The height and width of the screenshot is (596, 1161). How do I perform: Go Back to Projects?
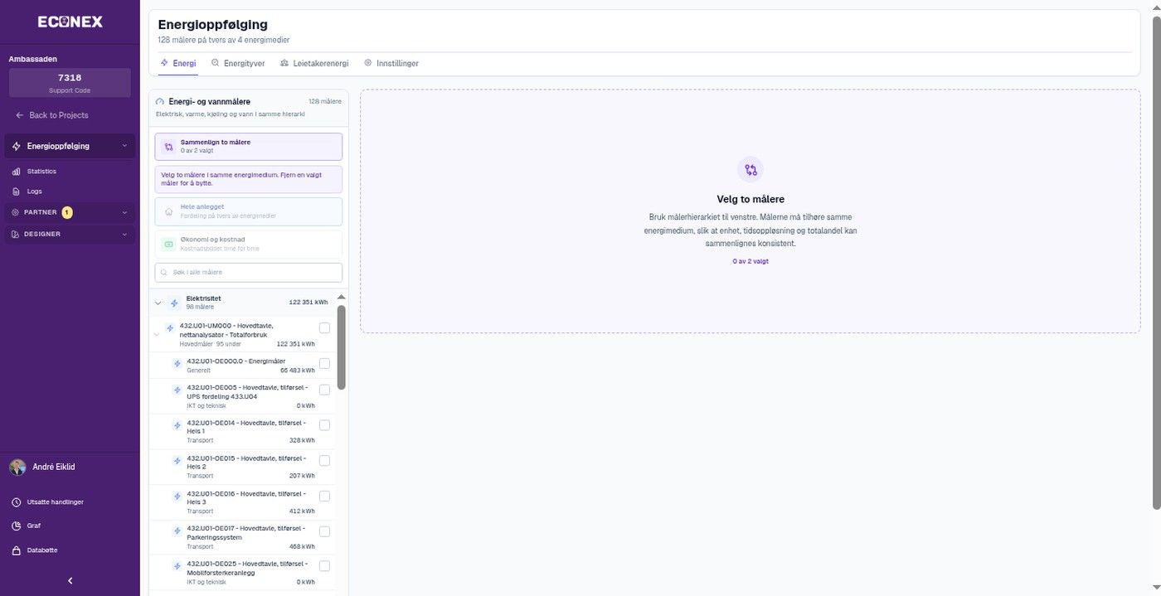tap(51, 115)
